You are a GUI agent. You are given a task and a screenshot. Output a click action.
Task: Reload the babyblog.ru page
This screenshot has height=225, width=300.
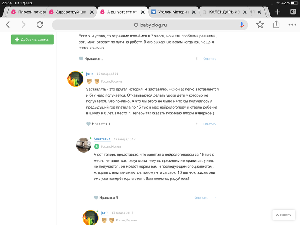point(40,25)
